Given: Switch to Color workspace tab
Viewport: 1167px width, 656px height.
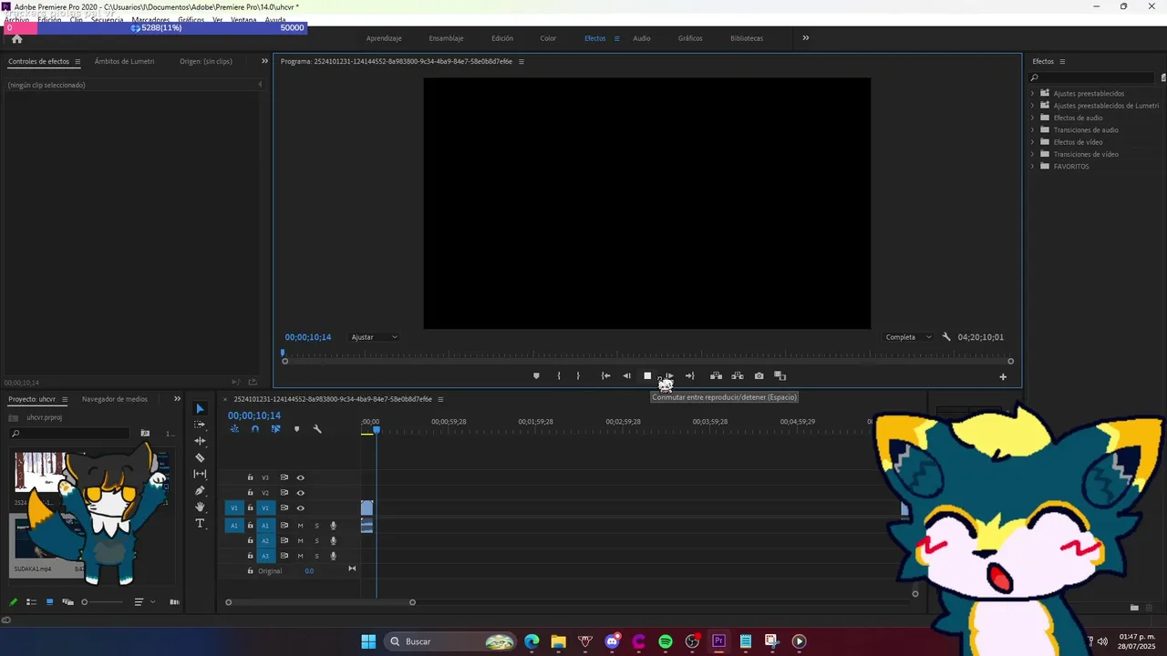Looking at the screenshot, I should 548,38.
